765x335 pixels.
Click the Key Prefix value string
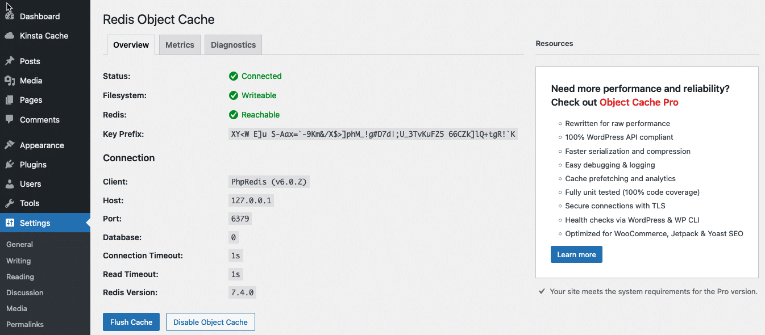pyautogui.click(x=373, y=134)
